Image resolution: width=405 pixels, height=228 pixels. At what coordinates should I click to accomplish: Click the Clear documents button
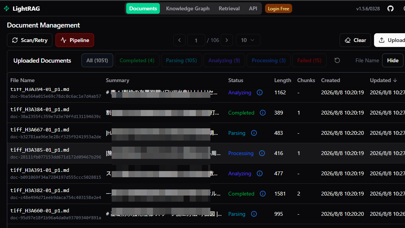click(x=355, y=40)
